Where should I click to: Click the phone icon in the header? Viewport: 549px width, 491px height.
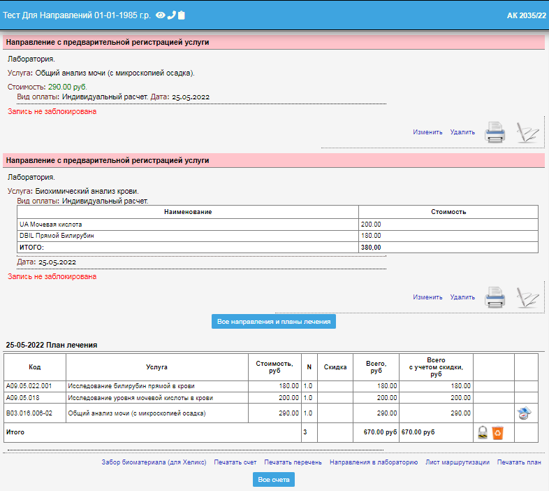coord(171,15)
